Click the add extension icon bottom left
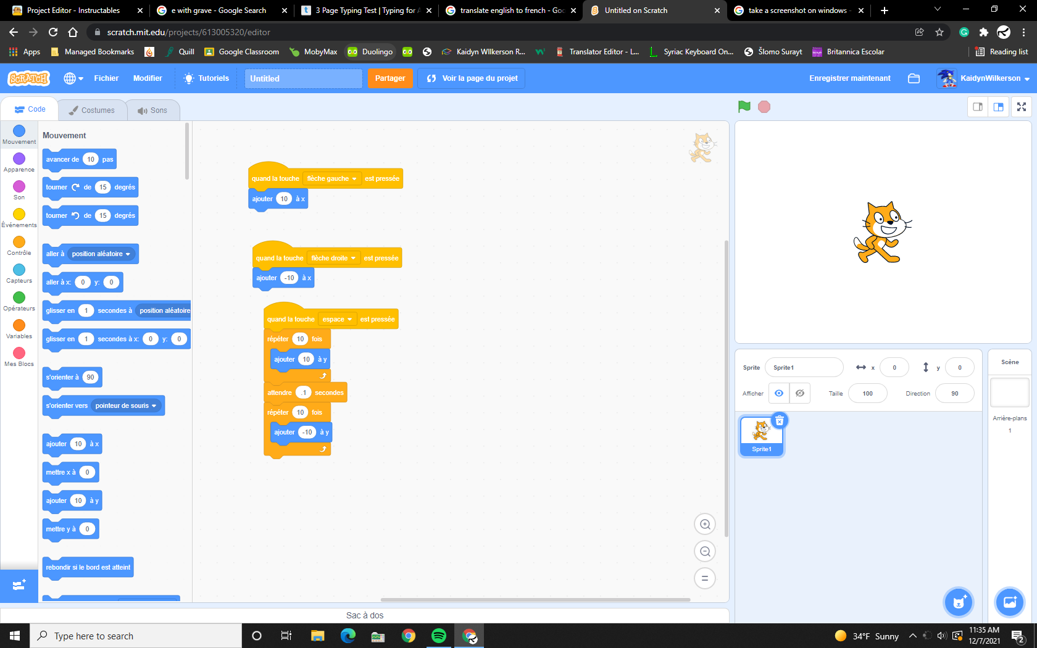 pyautogui.click(x=19, y=586)
